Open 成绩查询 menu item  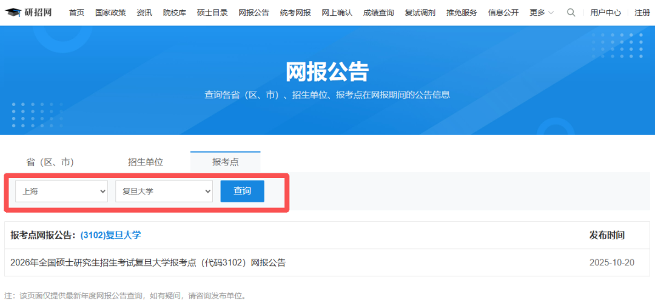pos(378,13)
